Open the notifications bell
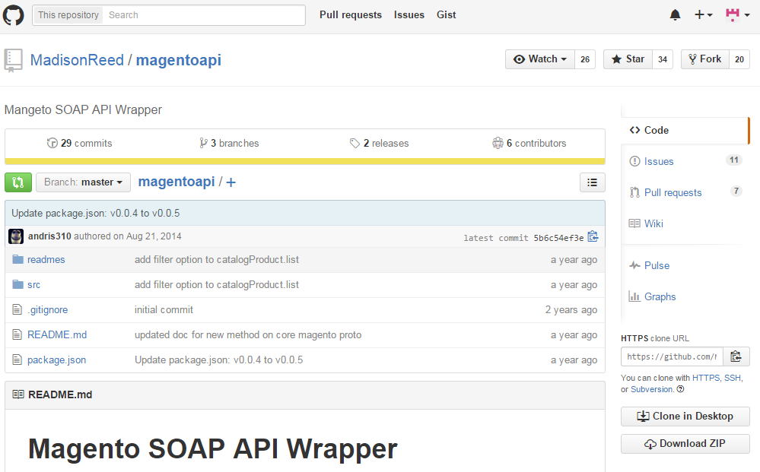Screen dimensions: 760x472 pos(675,15)
